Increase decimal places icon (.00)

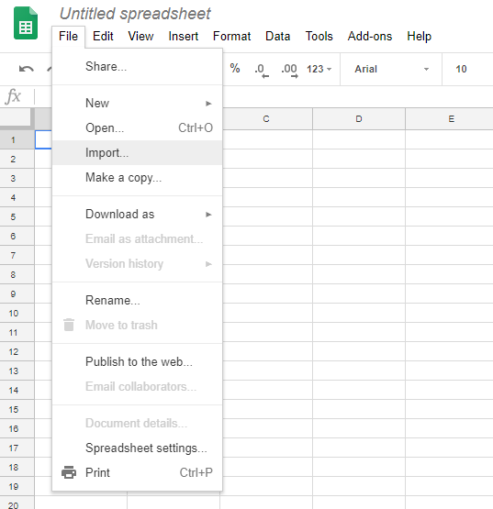click(289, 70)
